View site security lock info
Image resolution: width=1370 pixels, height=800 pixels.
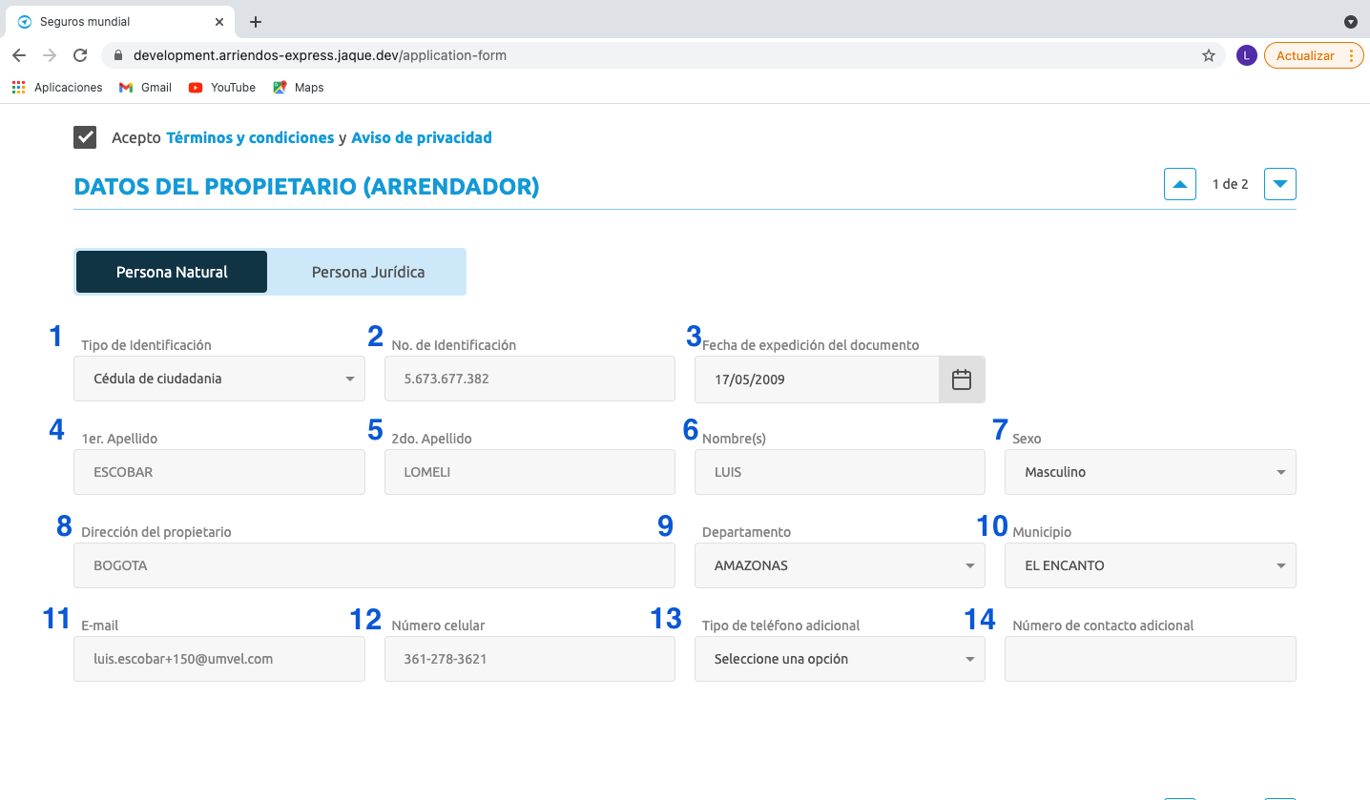coord(118,55)
